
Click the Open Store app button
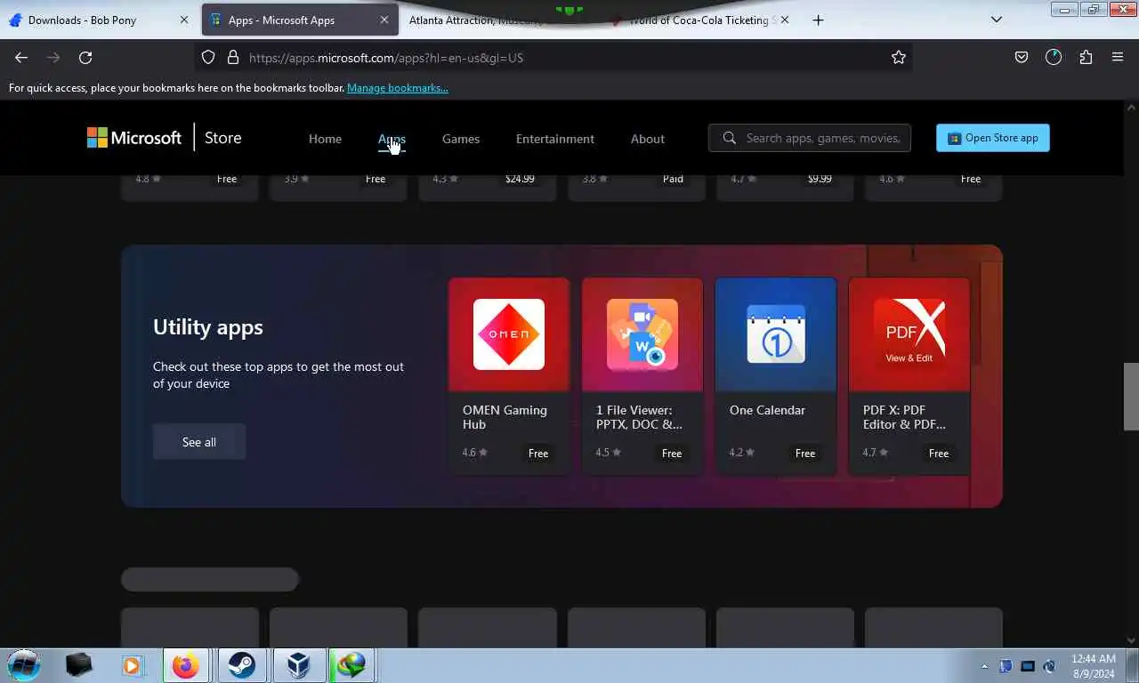click(993, 138)
